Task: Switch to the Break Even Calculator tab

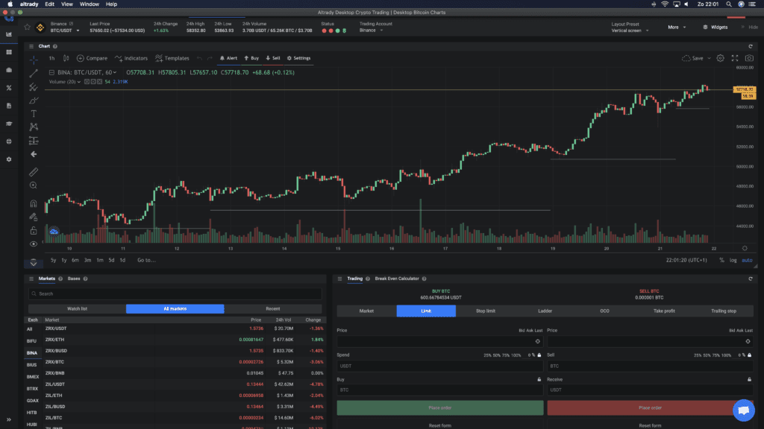Action: click(x=397, y=279)
